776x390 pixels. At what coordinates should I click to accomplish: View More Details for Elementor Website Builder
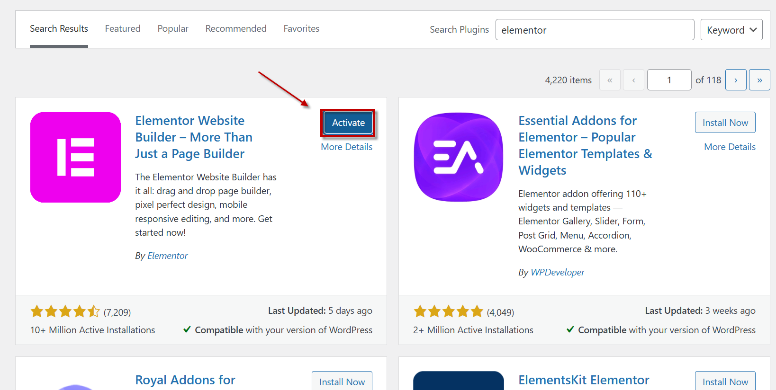[x=346, y=147]
